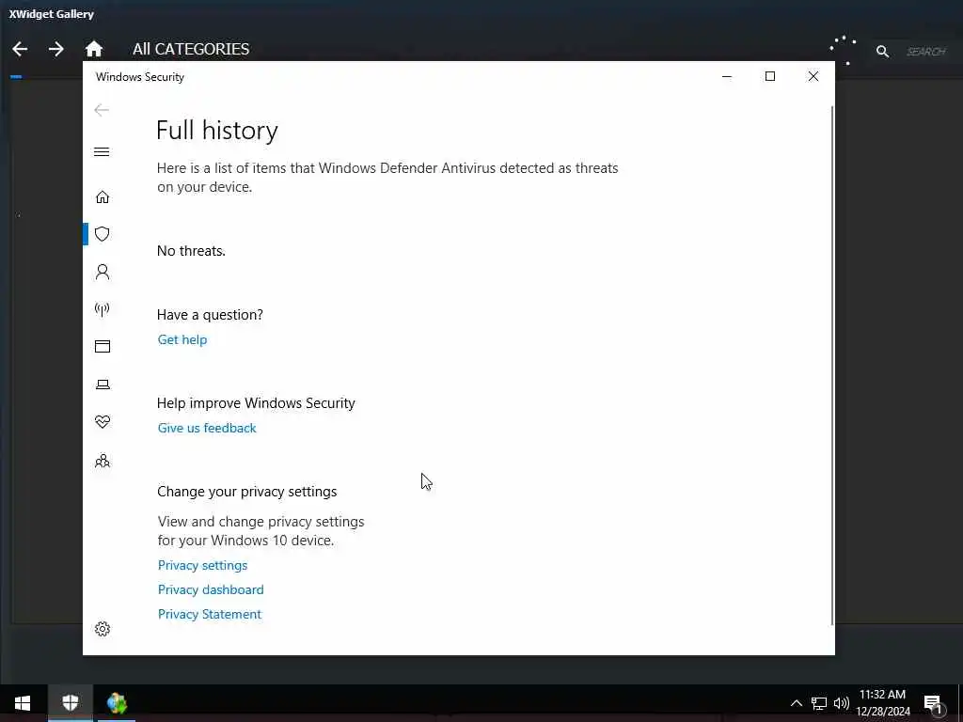Open Account protection person icon
The height and width of the screenshot is (722, 963).
coord(103,272)
